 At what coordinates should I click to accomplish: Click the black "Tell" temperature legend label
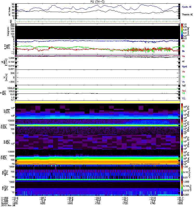tap(184, 86)
